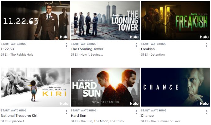Click The Looming Tower poster thumbnail
The height and width of the screenshot is (125, 211).
[x=105, y=20]
